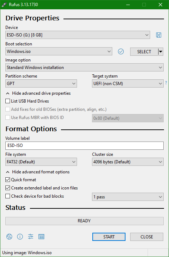The width and height of the screenshot is (169, 257).
Task: Click the Volume label field ESD-ISO
Action: pyautogui.click(x=84, y=145)
